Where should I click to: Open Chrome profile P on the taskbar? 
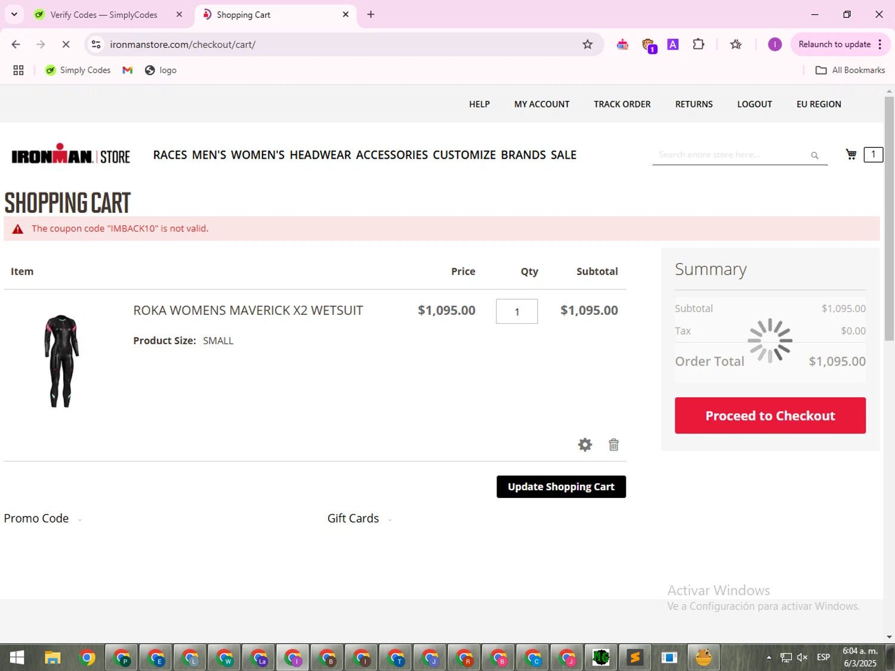point(122,657)
